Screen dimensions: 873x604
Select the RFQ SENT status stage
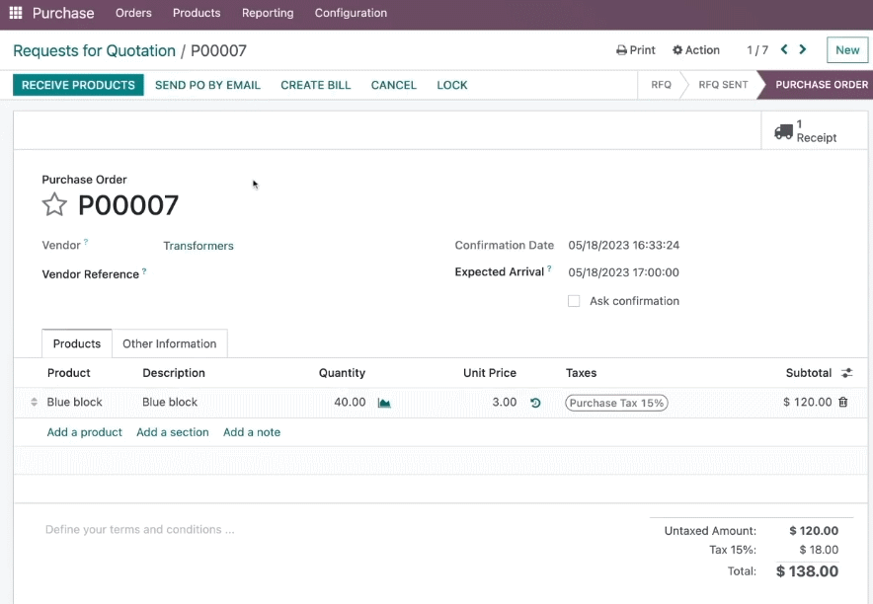point(723,85)
